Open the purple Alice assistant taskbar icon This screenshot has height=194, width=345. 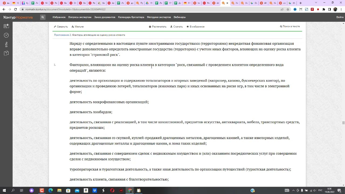(x=32, y=190)
